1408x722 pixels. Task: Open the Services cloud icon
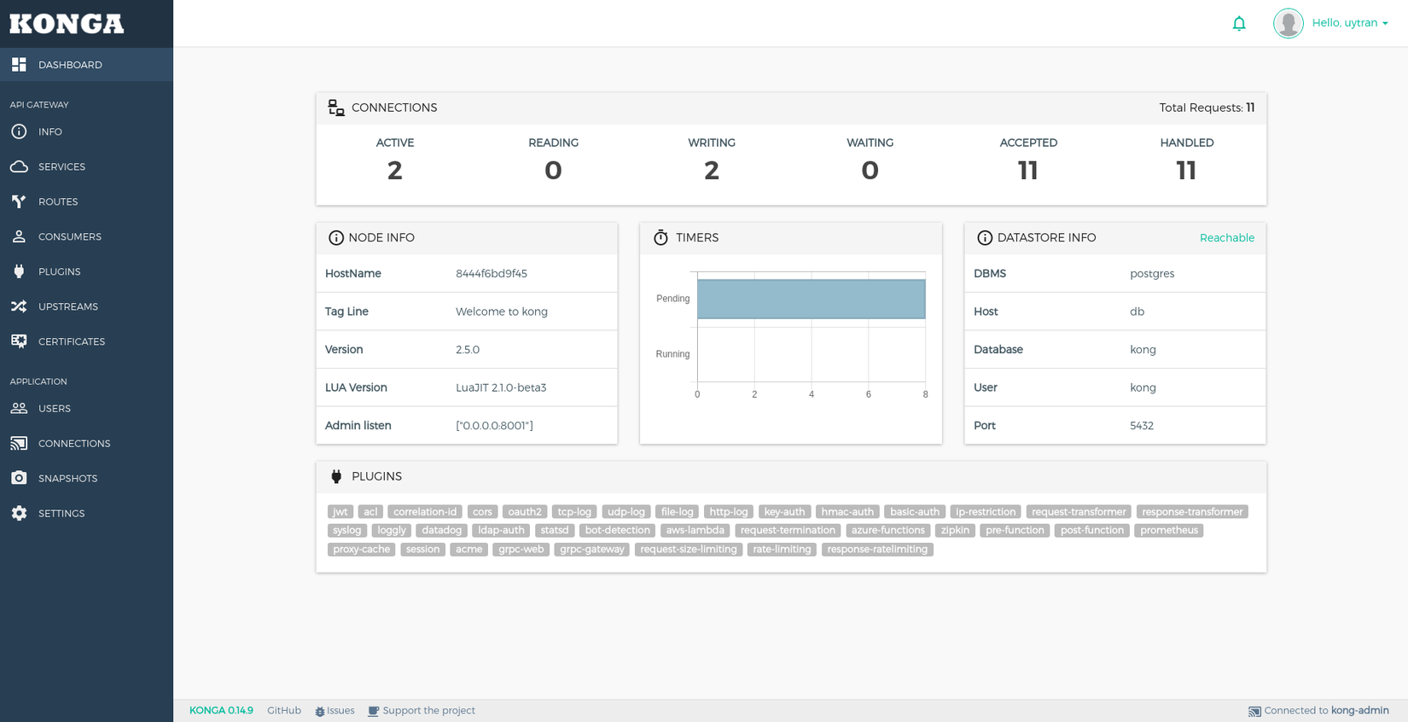[x=19, y=166]
